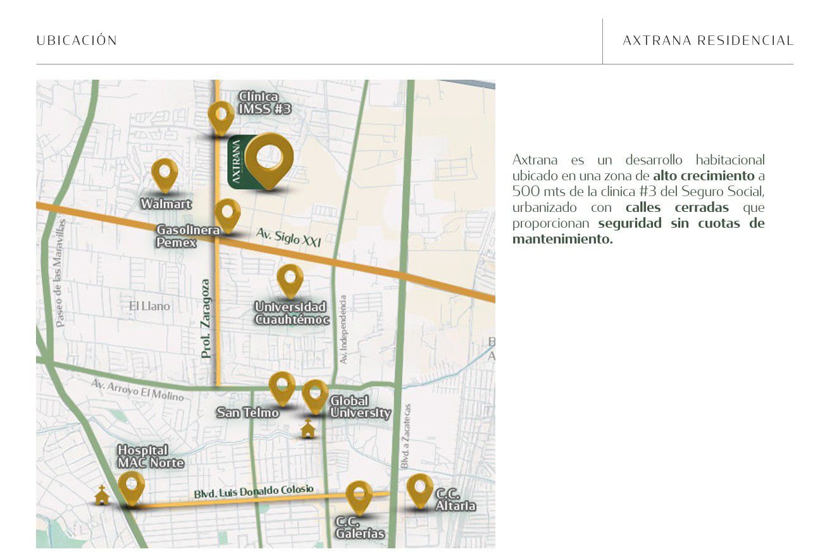
Task: Click the large Axtrana location pin
Action: pos(270,161)
